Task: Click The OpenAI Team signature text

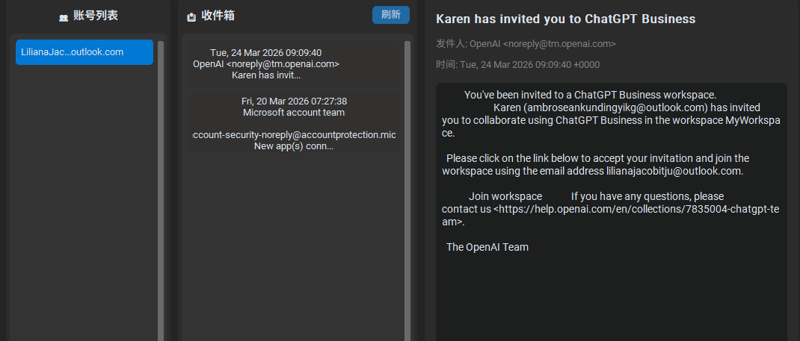Action: point(487,247)
